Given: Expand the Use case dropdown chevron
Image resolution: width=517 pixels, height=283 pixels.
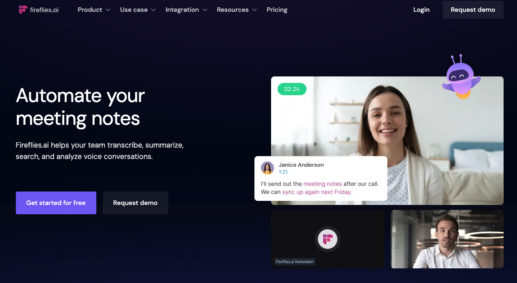Looking at the screenshot, I should coord(153,10).
